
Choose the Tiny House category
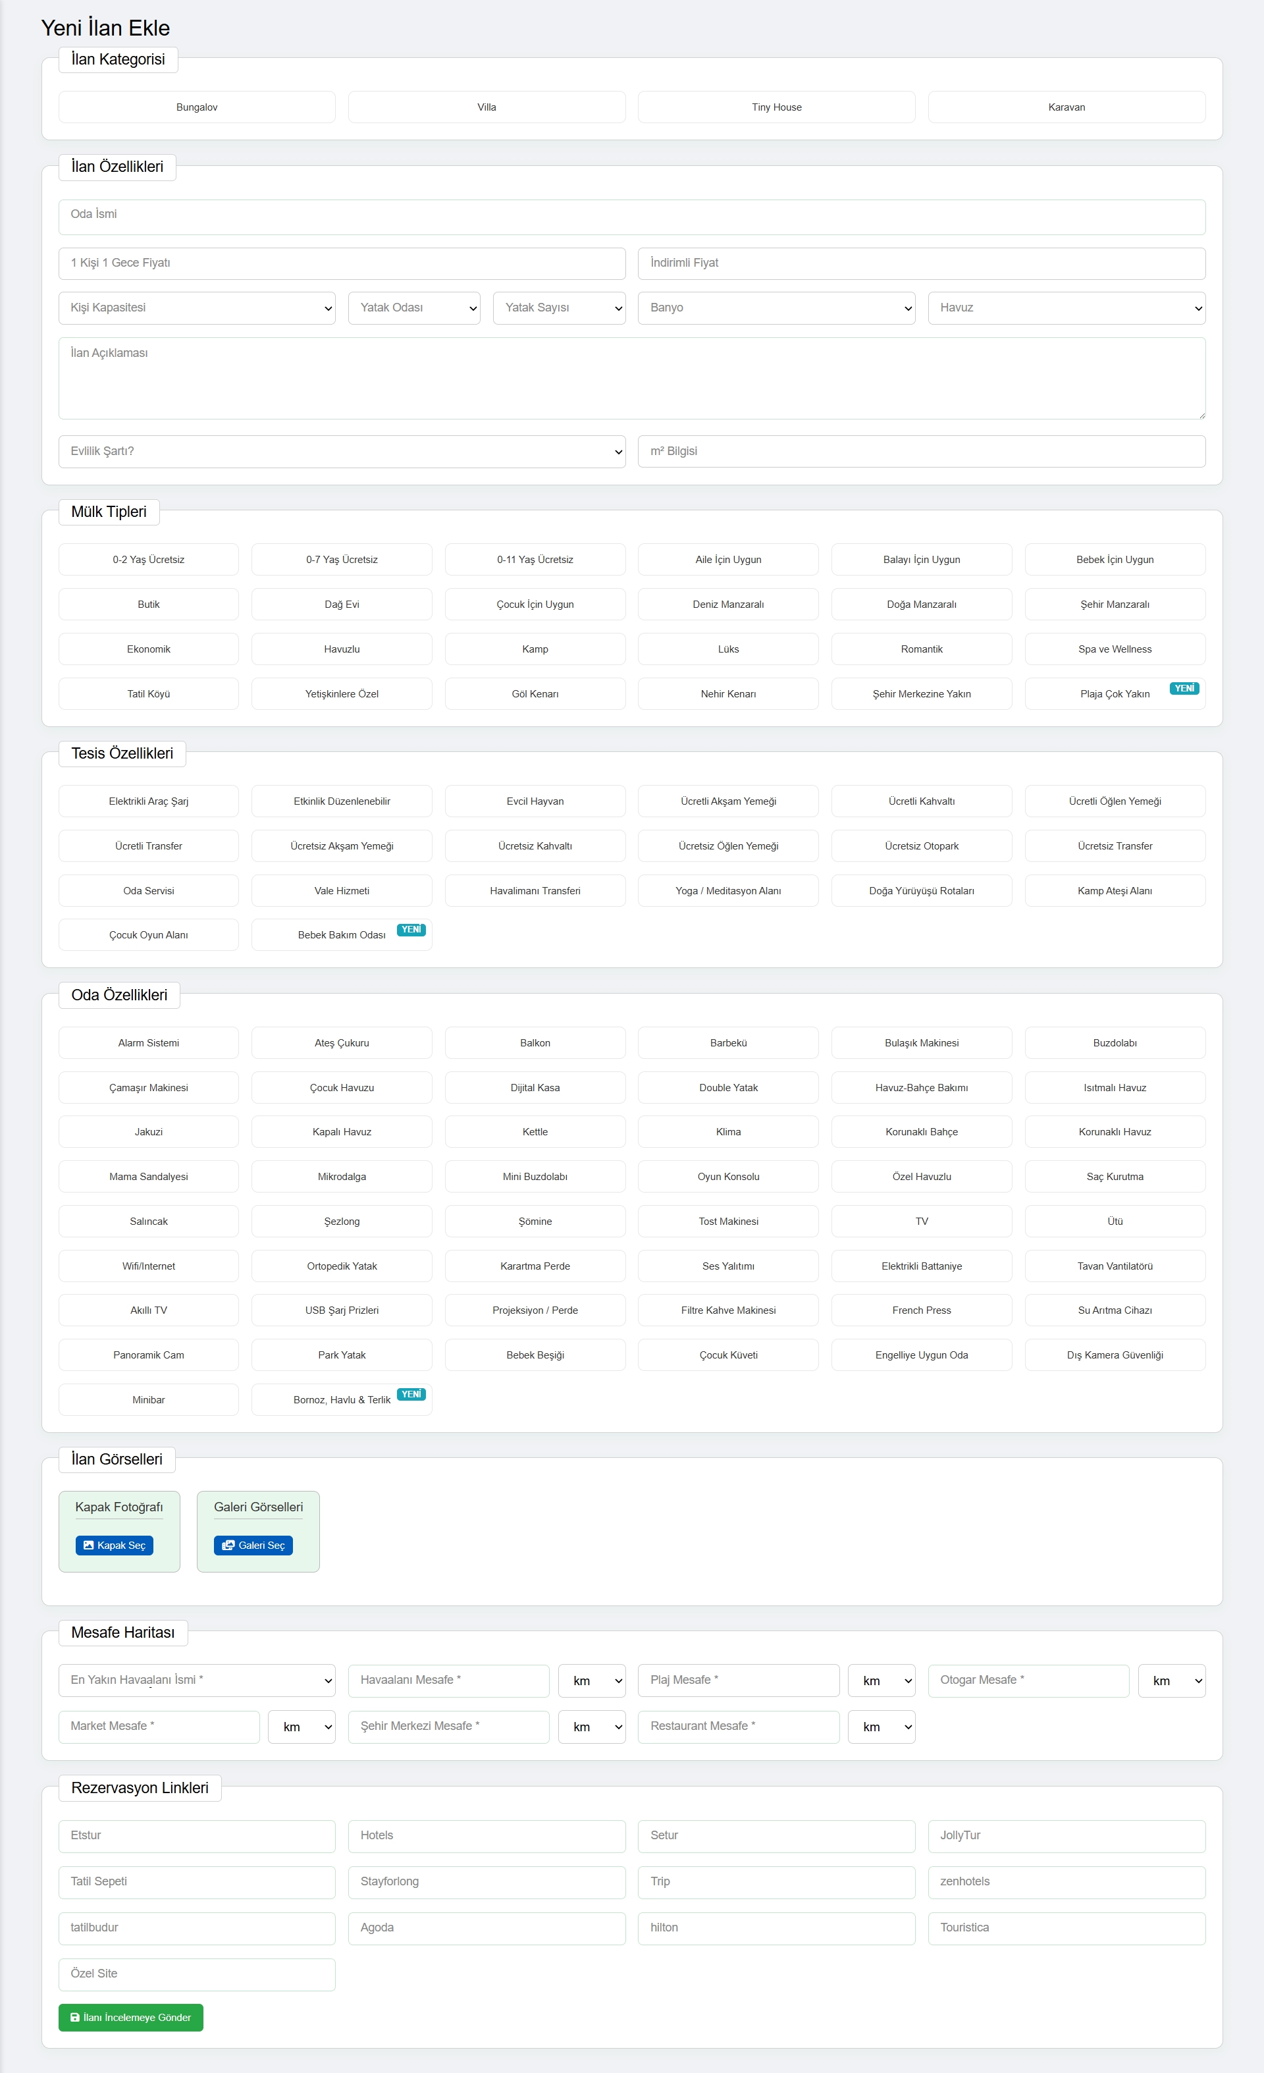click(x=776, y=107)
